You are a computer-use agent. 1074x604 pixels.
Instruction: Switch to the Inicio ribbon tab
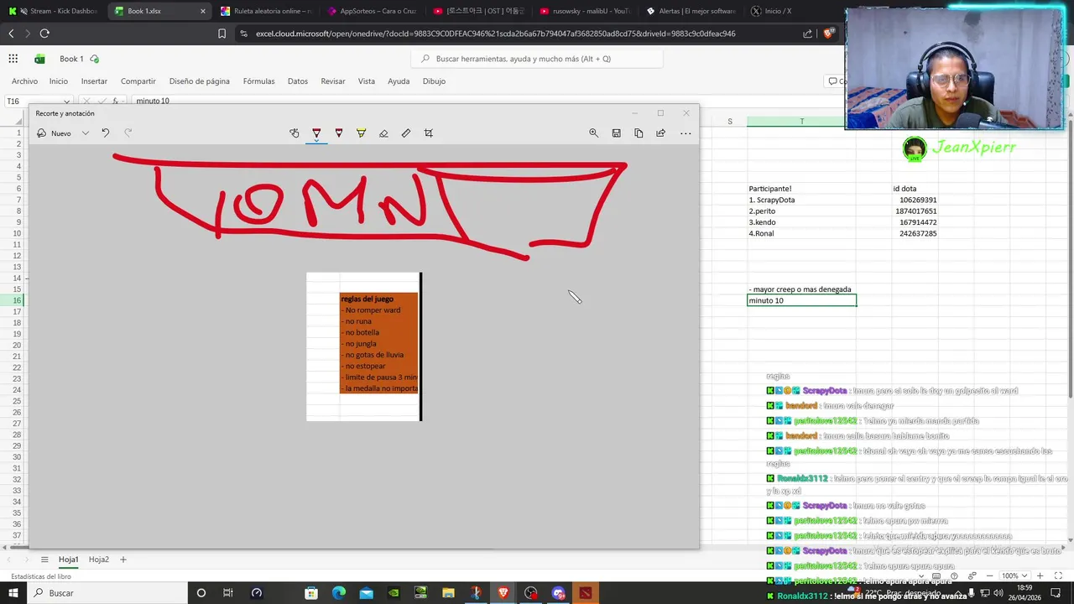[59, 81]
